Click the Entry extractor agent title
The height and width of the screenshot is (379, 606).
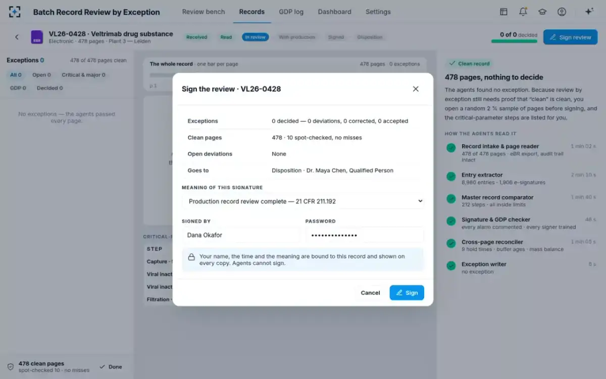click(x=482, y=175)
